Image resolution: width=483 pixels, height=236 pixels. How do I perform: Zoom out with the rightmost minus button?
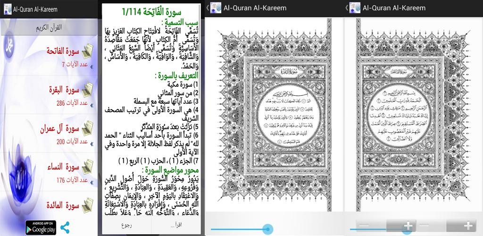(431, 226)
